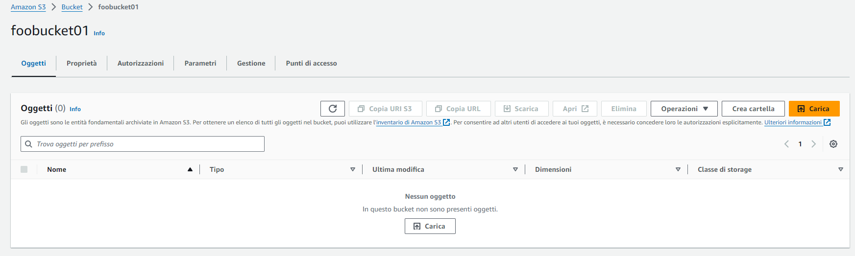Viewport: 855px width, 256px height.
Task: Click the Copia URL button
Action: [459, 109]
